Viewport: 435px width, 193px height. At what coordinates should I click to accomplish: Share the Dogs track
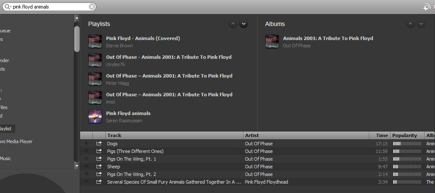click(x=99, y=144)
